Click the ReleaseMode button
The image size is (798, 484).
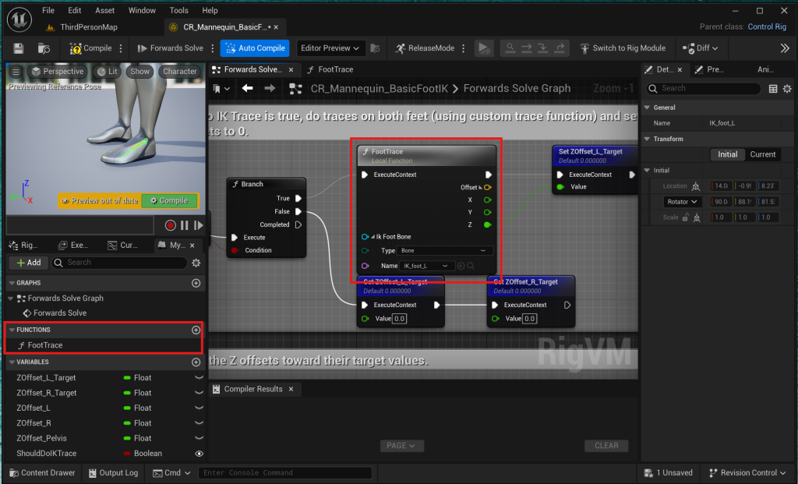(425, 48)
